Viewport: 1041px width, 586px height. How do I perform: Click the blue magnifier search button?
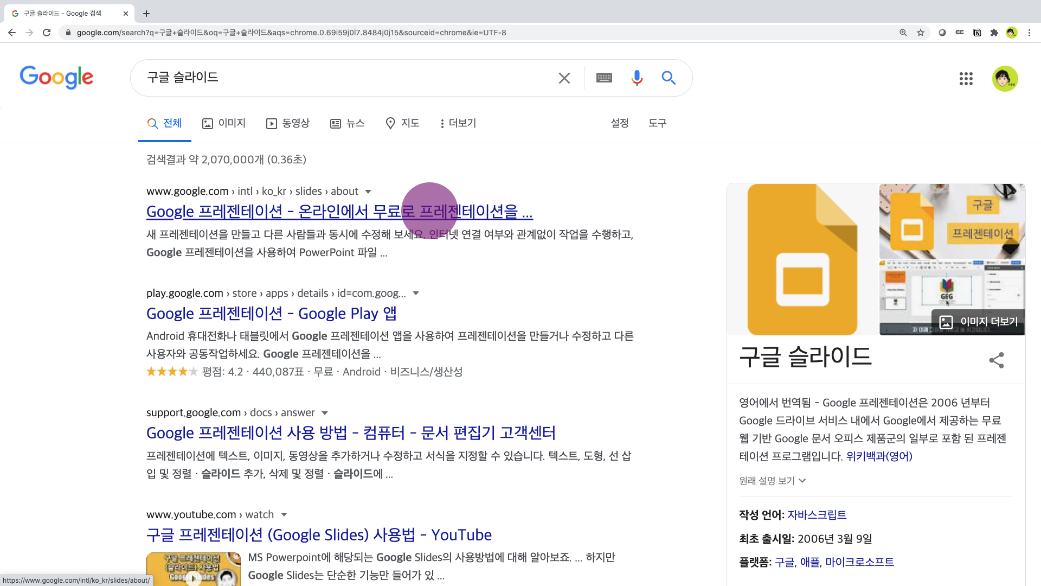coord(669,78)
